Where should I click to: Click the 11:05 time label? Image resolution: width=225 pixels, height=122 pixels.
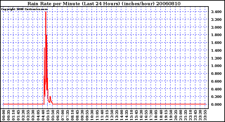(97, 115)
